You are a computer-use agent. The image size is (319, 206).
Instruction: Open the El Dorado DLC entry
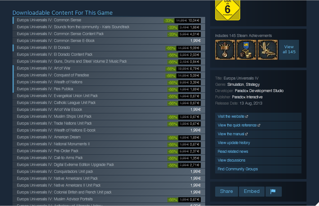109,48
